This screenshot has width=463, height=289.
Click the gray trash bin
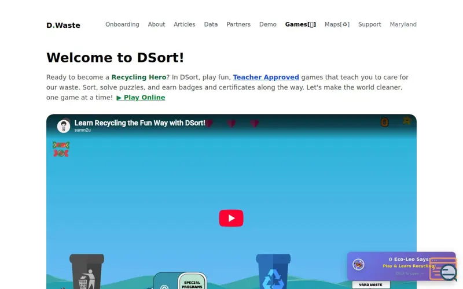coord(87,271)
